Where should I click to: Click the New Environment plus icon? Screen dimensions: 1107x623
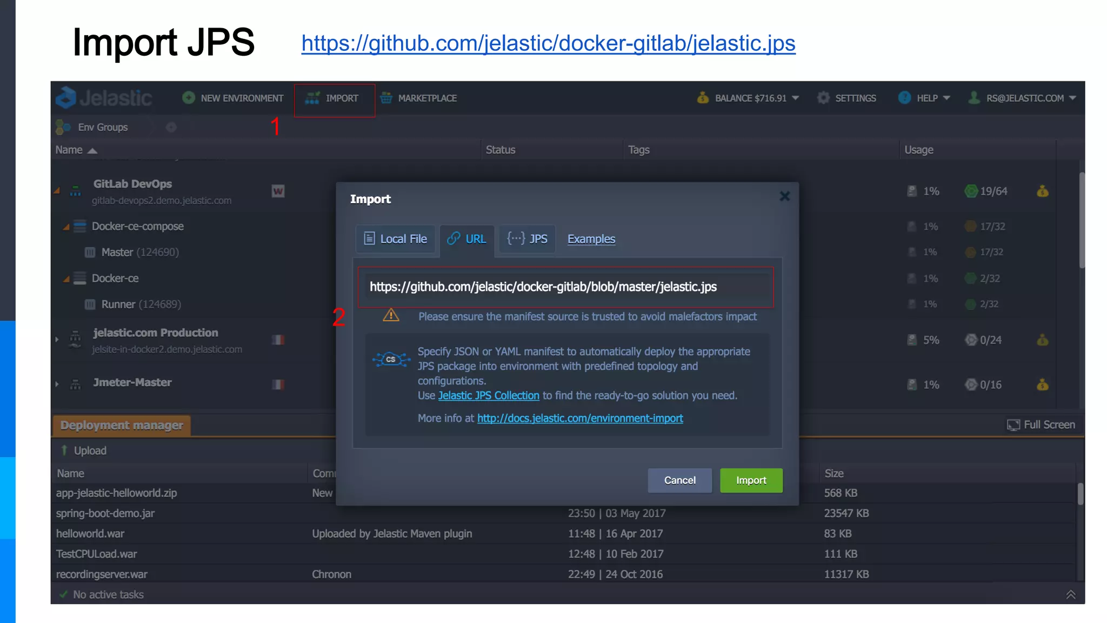pos(188,98)
